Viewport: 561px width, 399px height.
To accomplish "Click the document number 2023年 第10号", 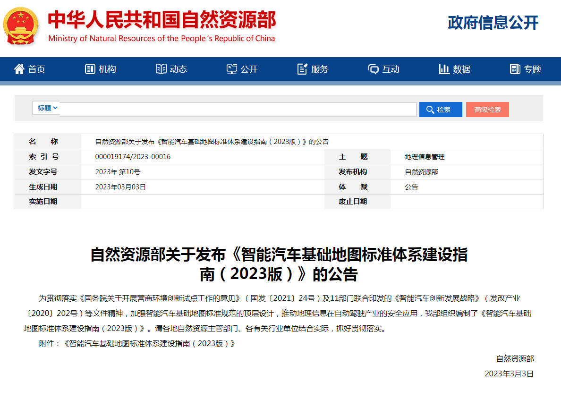I will (x=118, y=172).
